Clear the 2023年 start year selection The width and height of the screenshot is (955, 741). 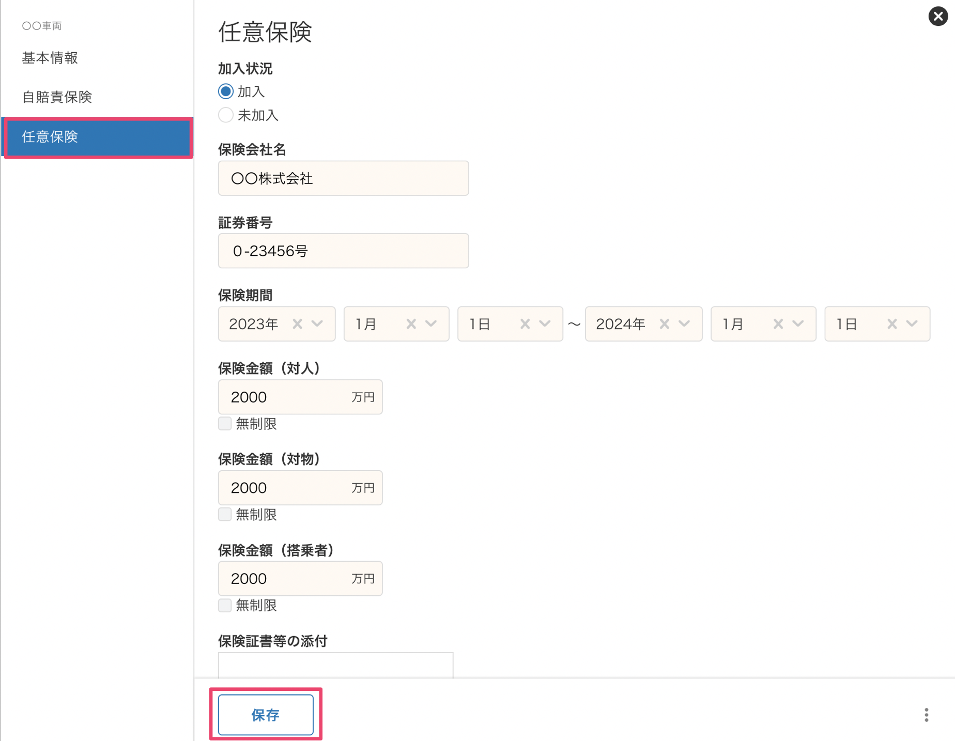pyautogui.click(x=297, y=324)
